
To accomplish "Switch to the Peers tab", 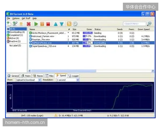I will (x=26, y=76).
